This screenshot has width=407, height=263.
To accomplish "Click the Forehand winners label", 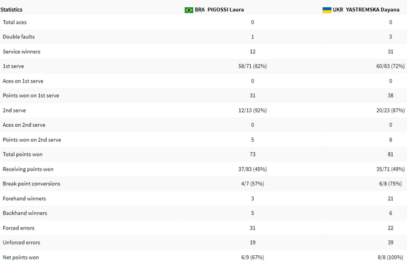I will 24,198.
